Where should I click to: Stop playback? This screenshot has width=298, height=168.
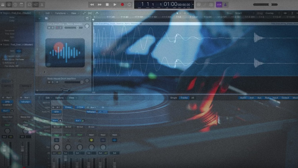point(107,4)
